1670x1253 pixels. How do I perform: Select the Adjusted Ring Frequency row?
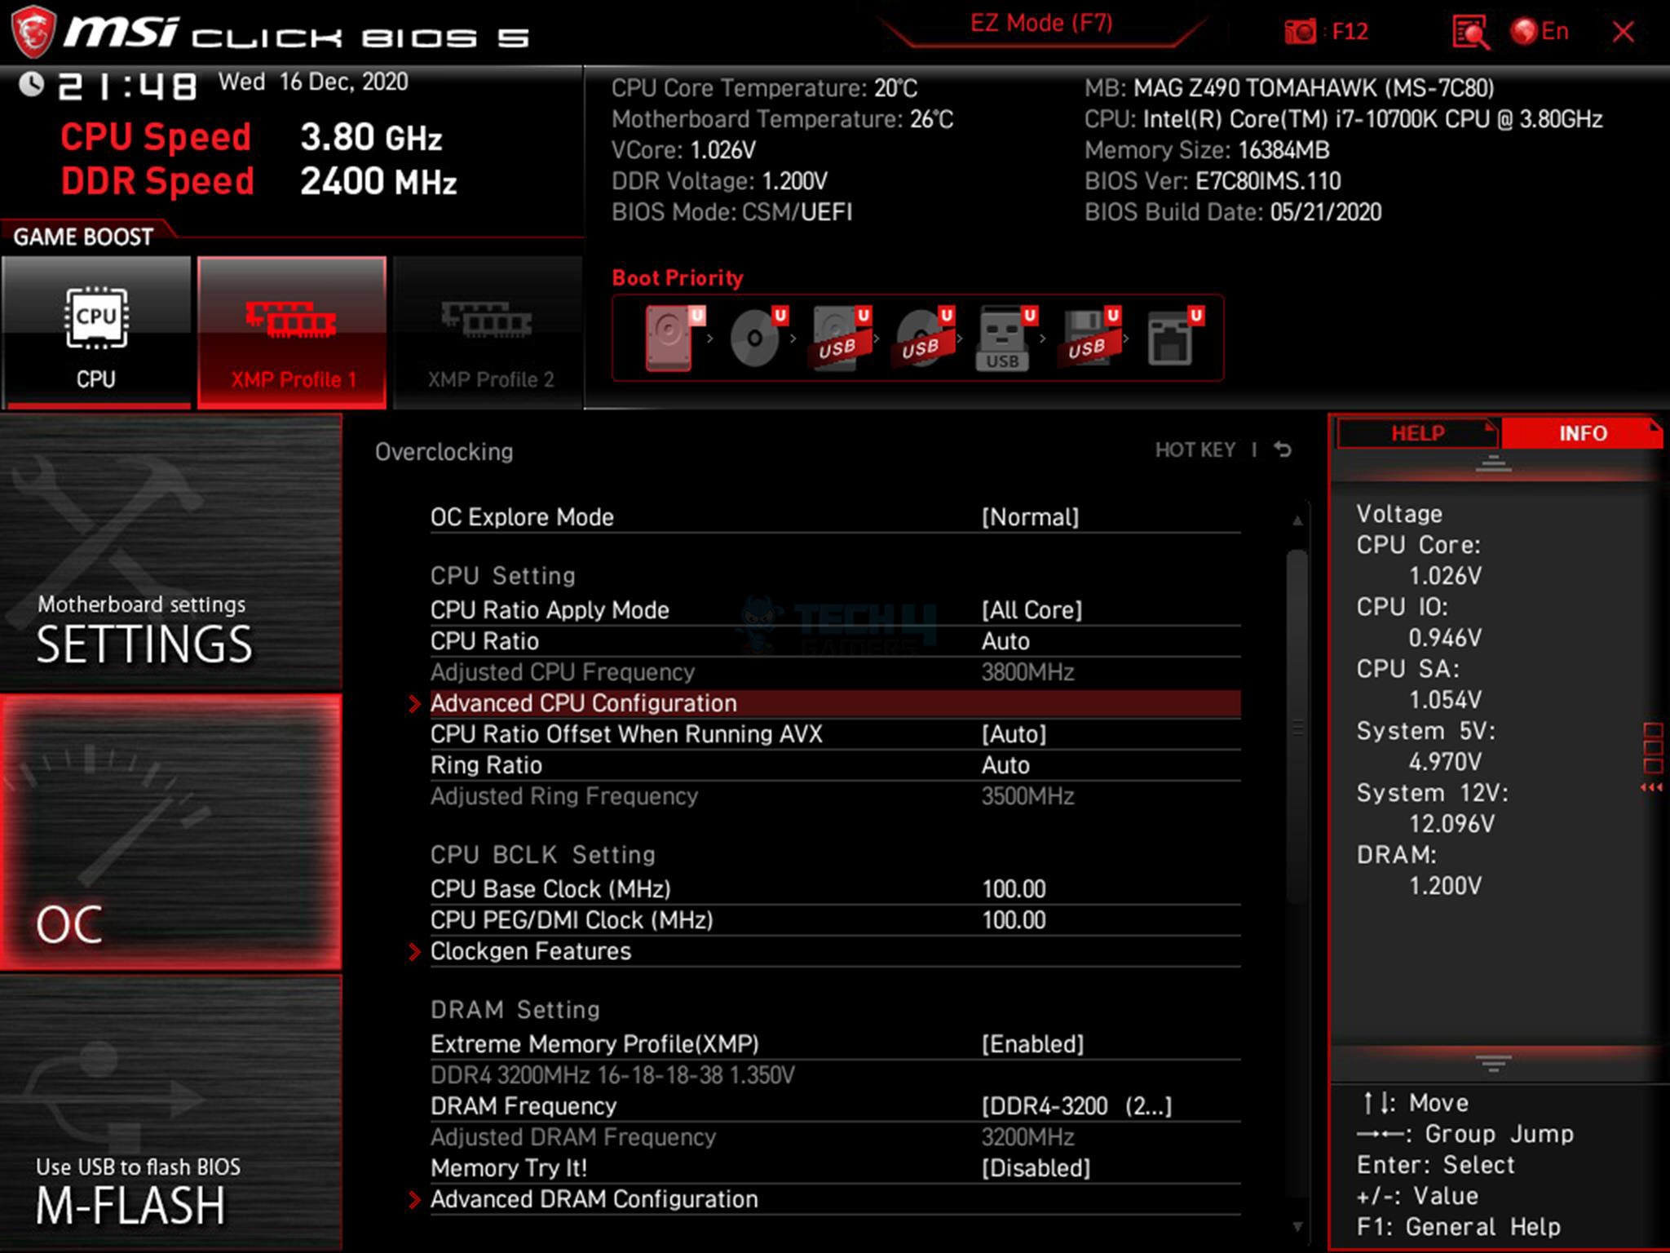[x=835, y=796]
